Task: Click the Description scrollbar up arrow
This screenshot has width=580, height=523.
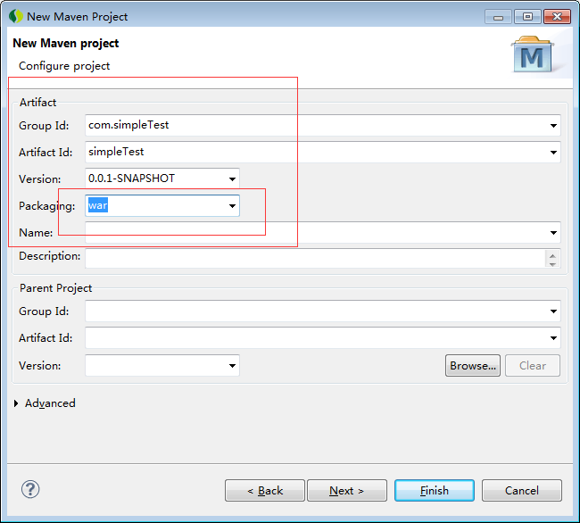Action: point(552,255)
